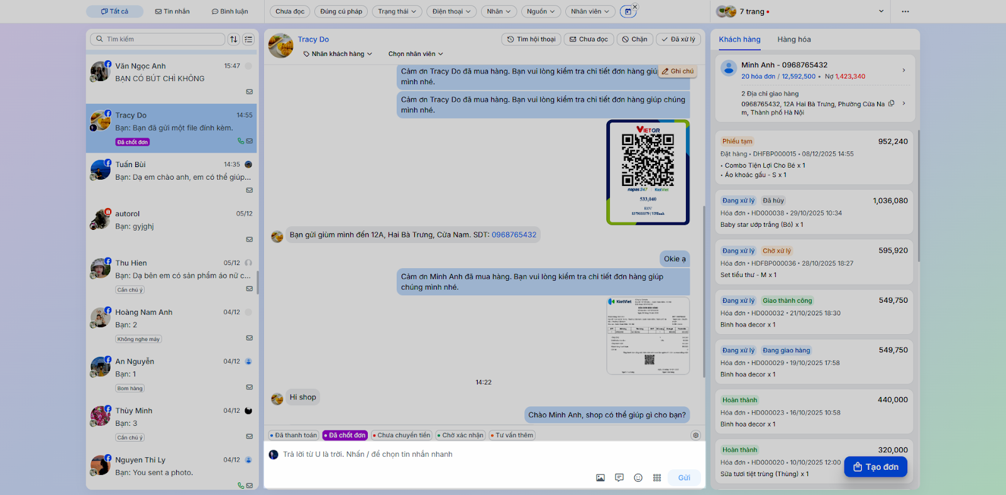Click the assigned staff avatar in Tuấn Bùi row
Image resolution: width=1006 pixels, height=495 pixels.
pyautogui.click(x=248, y=165)
